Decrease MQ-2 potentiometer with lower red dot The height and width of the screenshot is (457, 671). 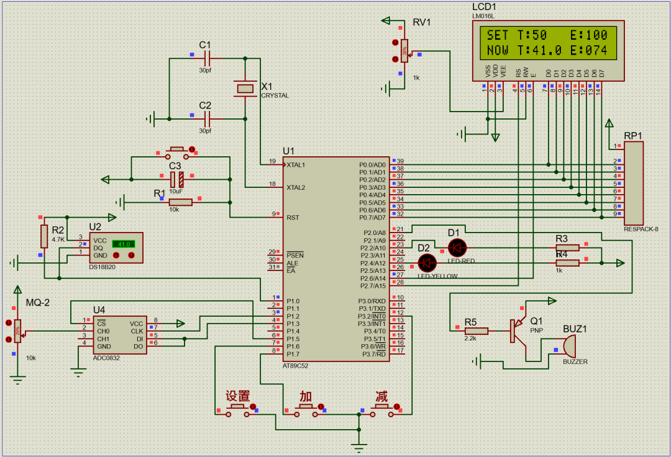9,340
